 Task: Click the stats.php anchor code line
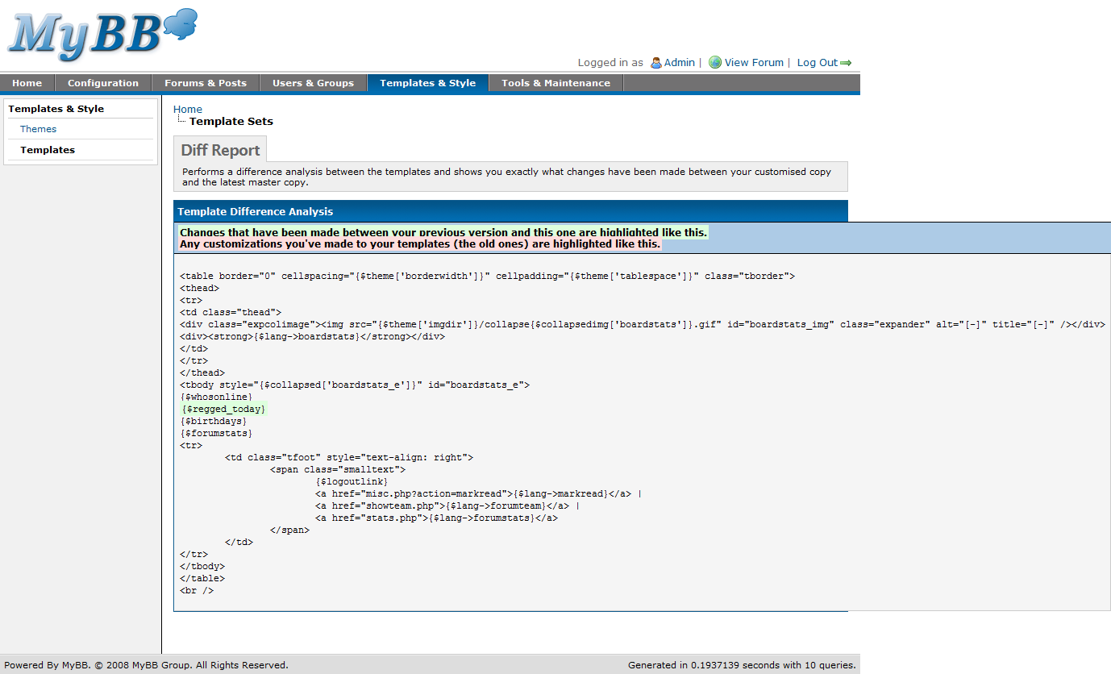pos(436,518)
